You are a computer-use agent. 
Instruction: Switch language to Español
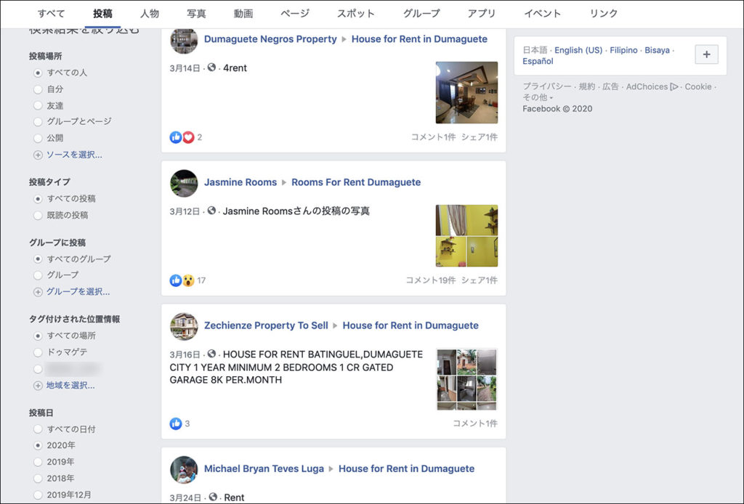[538, 61]
